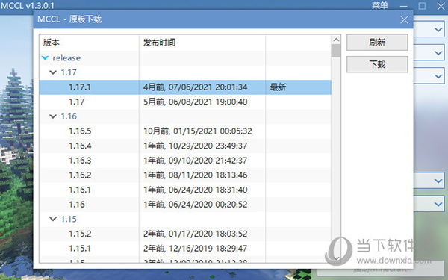Collapse the 1.16 version group
This screenshot has width=448, height=280.
[53, 116]
